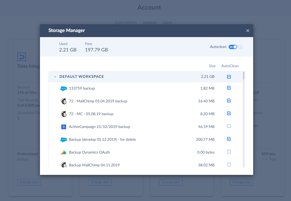
Task: Click the backup list scrollbar thumb
Action: 244,75
